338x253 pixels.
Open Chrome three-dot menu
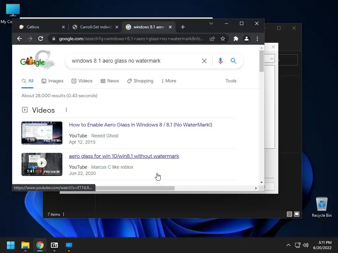257,39
